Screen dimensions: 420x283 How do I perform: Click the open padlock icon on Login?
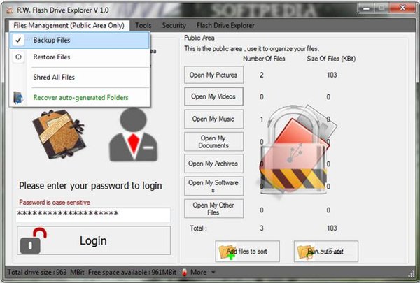pos(34,240)
